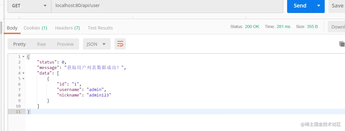Collapse the user object on line 5
Image resolution: width=345 pixels, height=131 pixels.
pyautogui.click(x=24, y=79)
